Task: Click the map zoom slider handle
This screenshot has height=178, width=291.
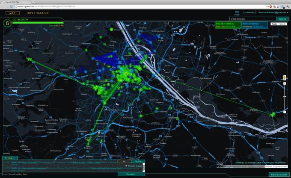Action: (285, 97)
